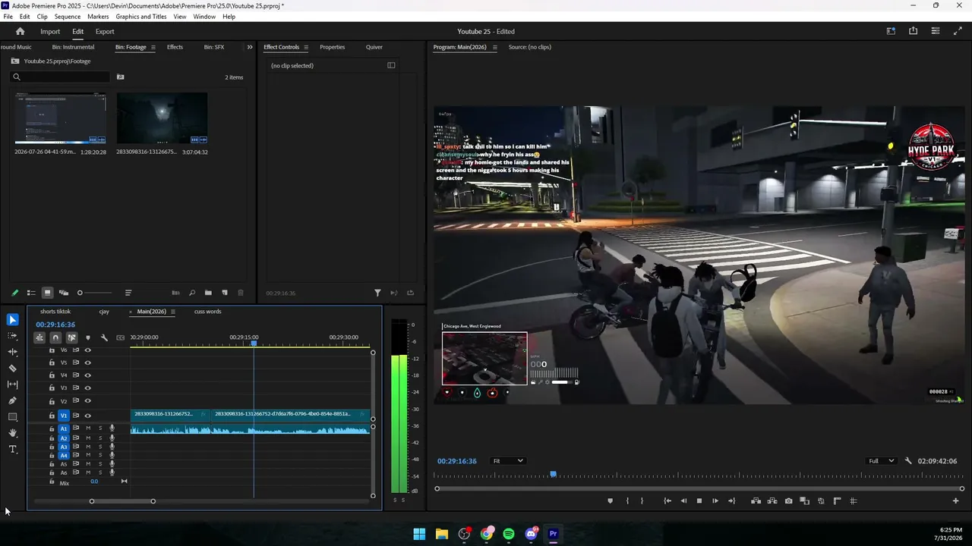Click the Program monitor playhead marker
972x546 pixels.
553,475
